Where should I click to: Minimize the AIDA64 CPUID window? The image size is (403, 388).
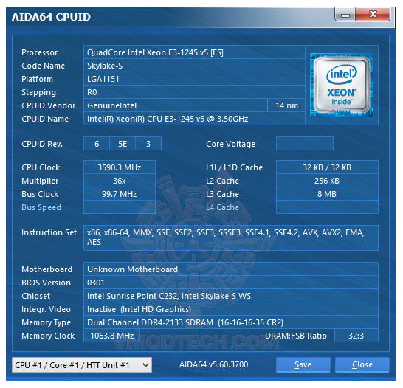tap(345, 15)
